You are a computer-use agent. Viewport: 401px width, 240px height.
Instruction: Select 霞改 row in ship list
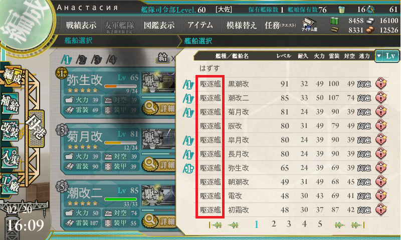point(292,125)
